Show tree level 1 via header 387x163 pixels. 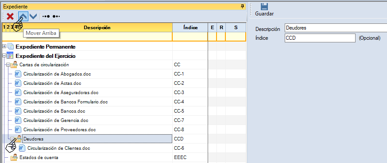pyautogui.click(x=4, y=27)
